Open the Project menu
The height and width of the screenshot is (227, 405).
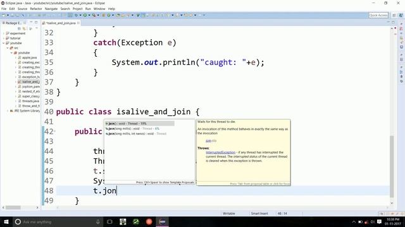point(77,9)
